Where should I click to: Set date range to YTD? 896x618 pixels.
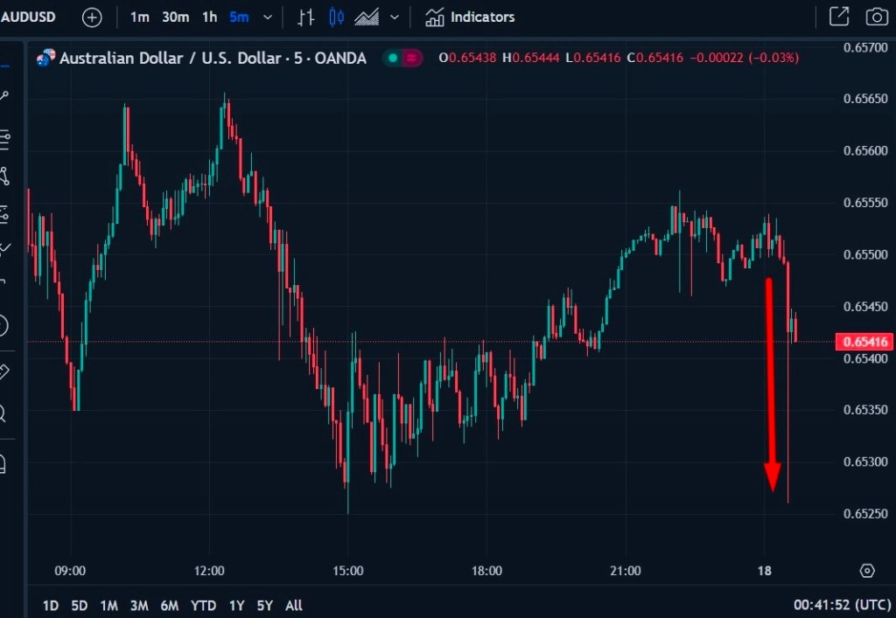pos(203,605)
